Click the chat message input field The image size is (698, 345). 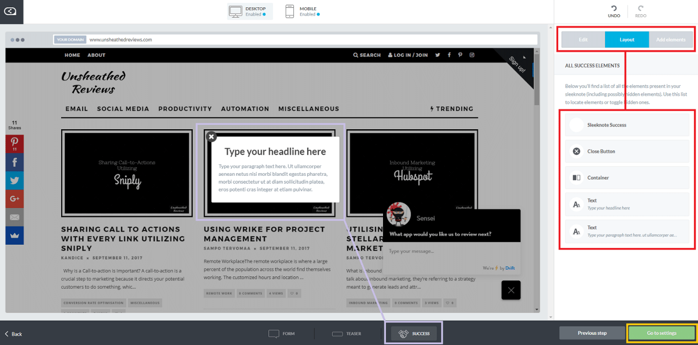(x=452, y=252)
